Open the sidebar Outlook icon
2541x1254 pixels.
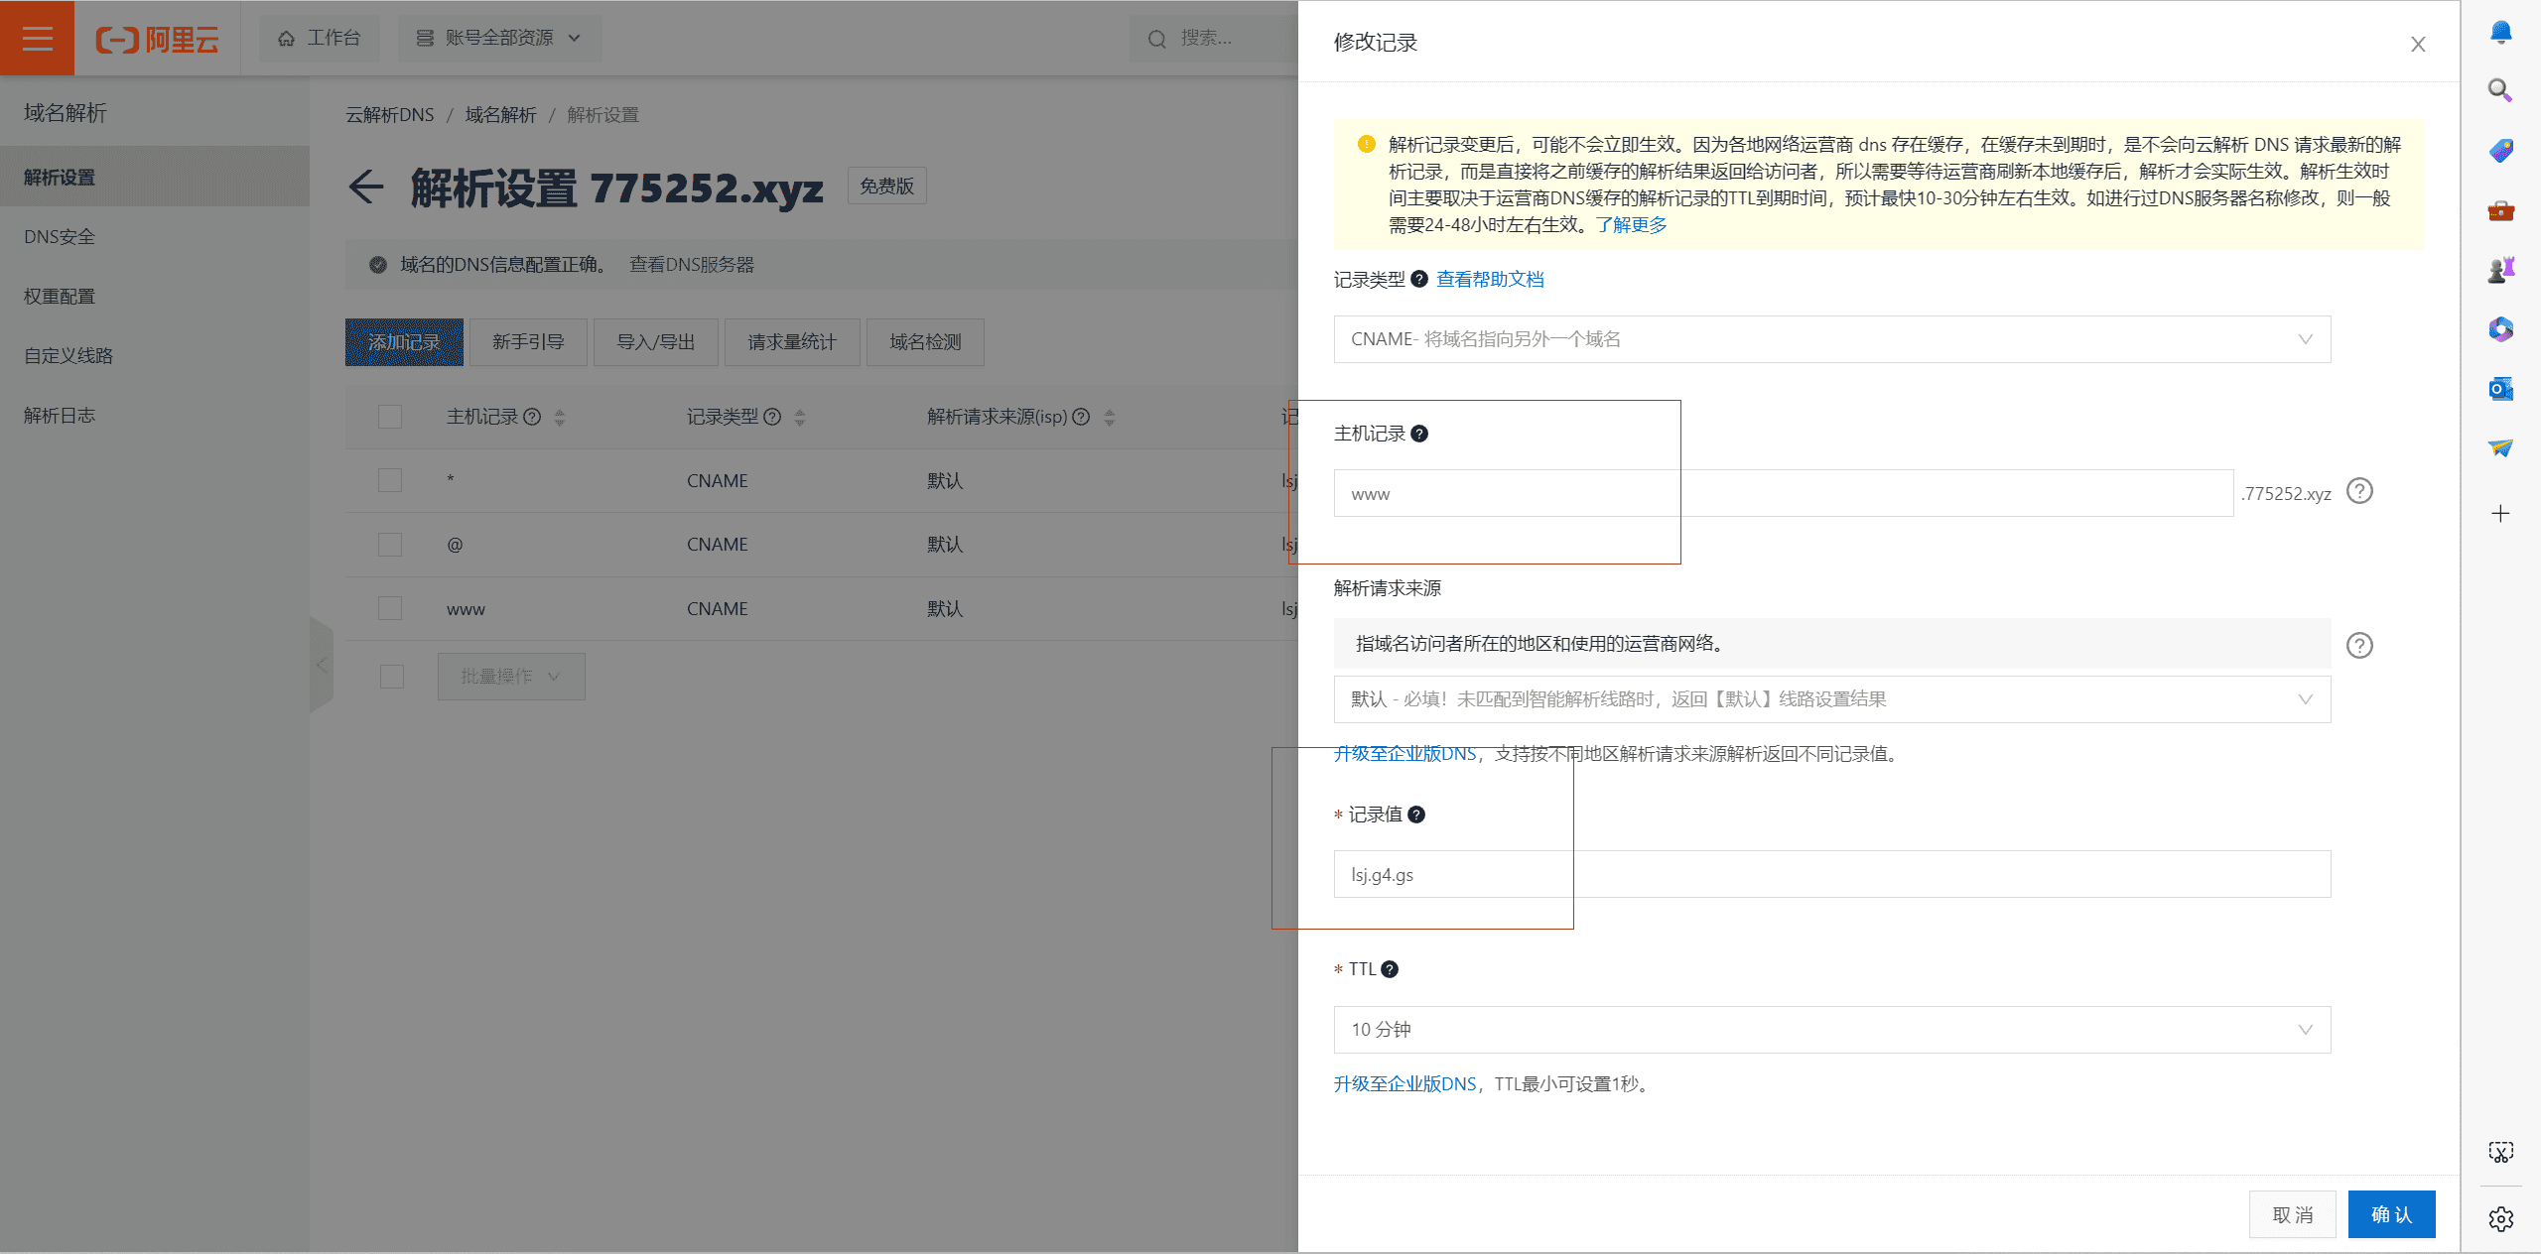click(x=2500, y=388)
